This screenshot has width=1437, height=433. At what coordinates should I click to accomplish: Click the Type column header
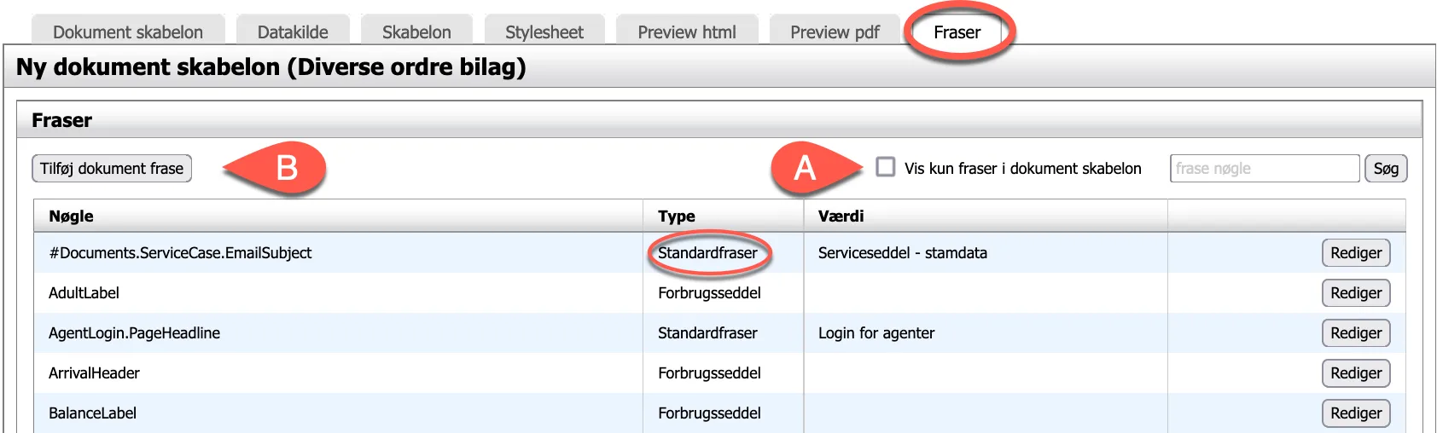tap(677, 216)
